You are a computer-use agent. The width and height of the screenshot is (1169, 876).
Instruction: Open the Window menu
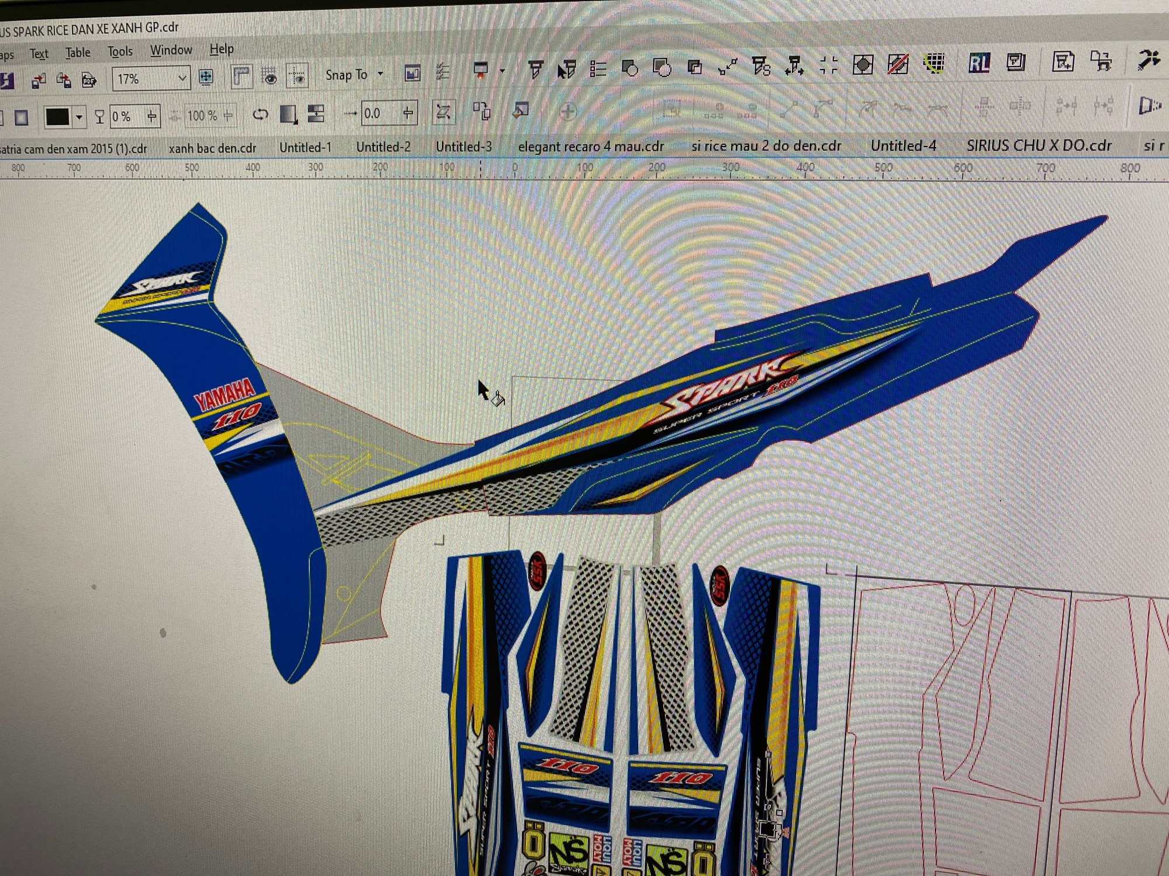171,50
